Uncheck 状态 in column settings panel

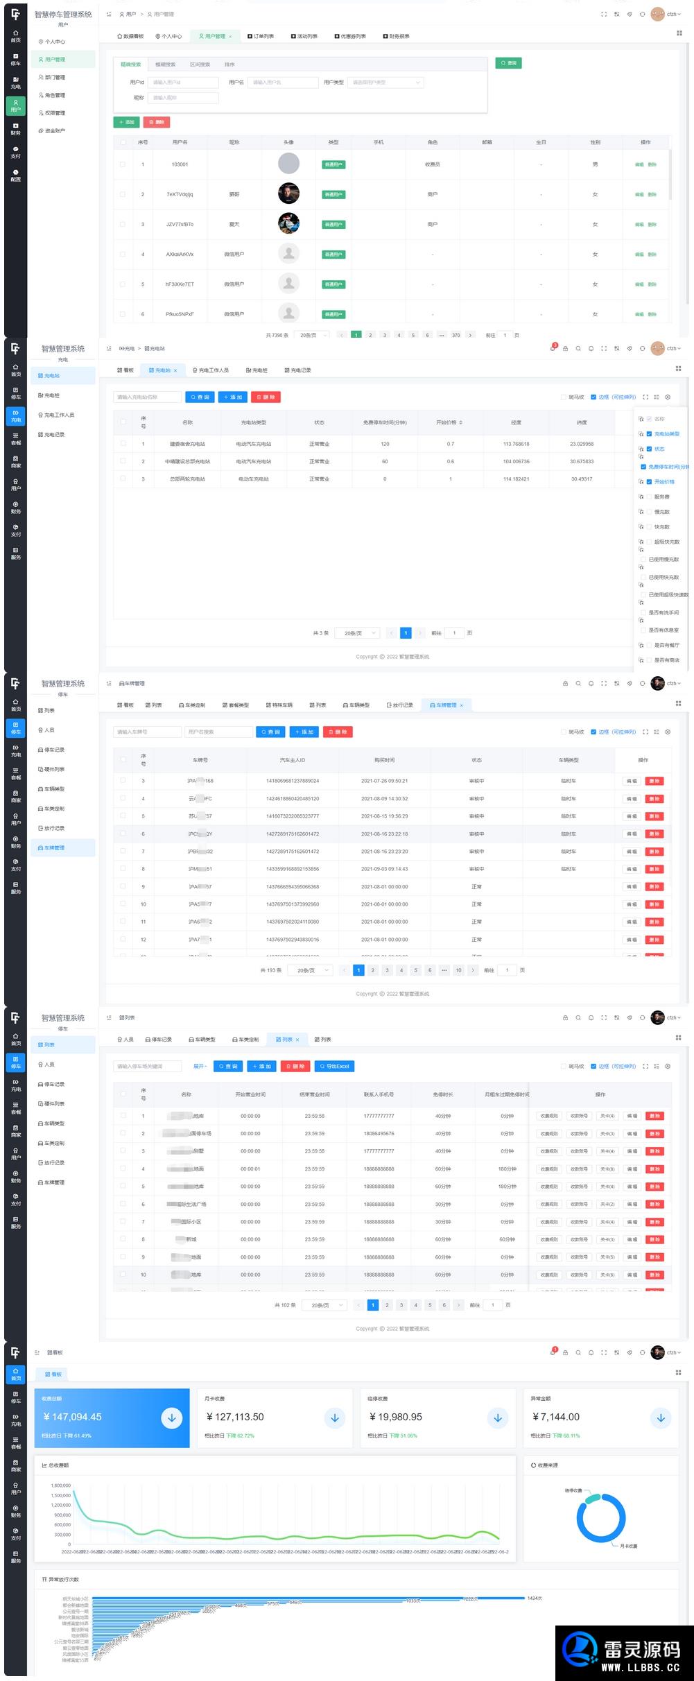tap(649, 449)
